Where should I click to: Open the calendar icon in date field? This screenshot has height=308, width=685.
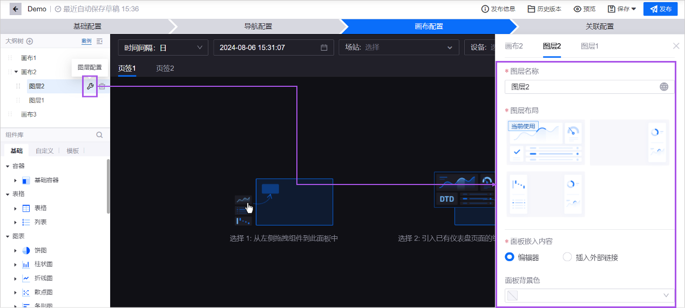point(324,47)
